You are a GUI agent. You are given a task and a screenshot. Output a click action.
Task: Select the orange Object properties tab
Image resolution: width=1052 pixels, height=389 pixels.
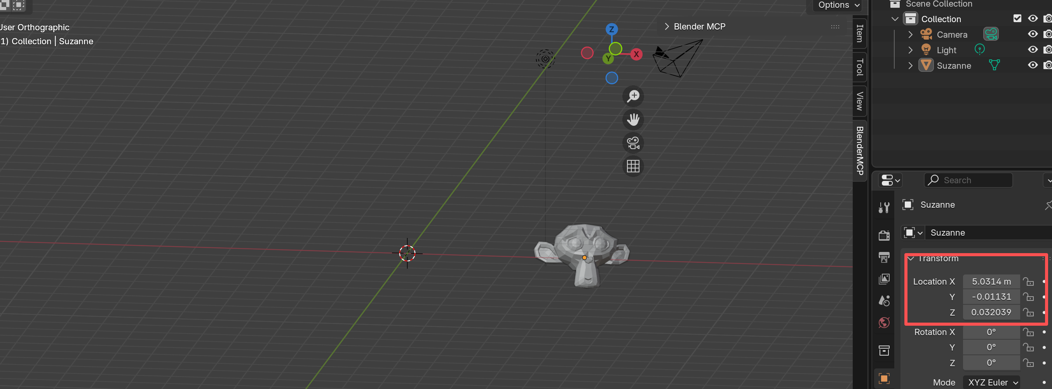pos(884,379)
